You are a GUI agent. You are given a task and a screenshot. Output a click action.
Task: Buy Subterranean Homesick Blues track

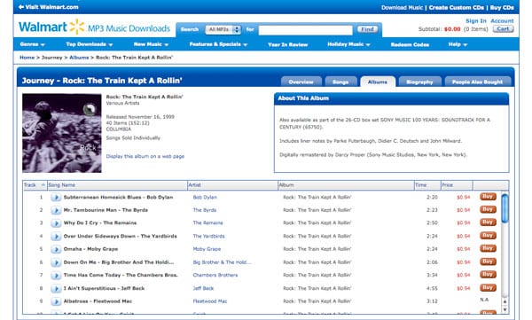488,197
